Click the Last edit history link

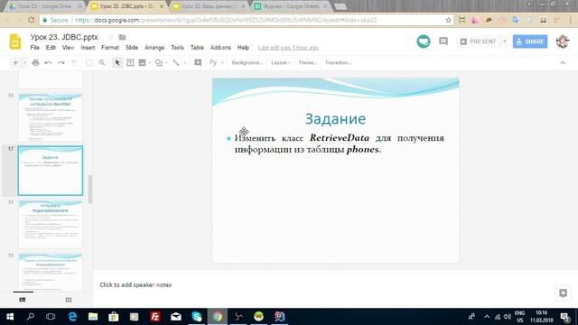[x=288, y=48]
